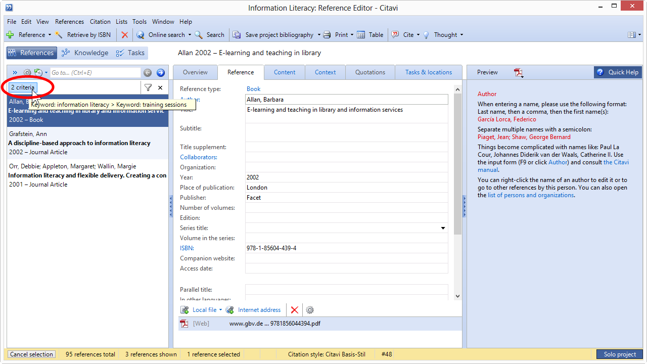This screenshot has height=364, width=647.
Task: Open the Edit menu
Action: pos(26,22)
